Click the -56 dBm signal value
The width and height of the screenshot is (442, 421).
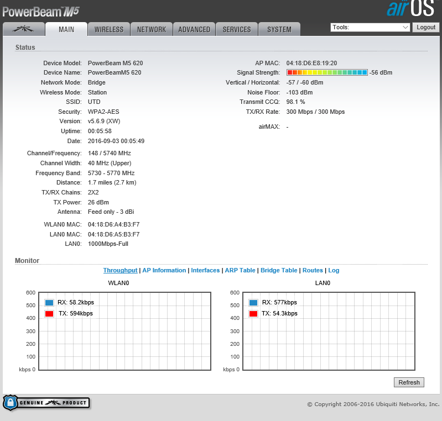tap(381, 72)
